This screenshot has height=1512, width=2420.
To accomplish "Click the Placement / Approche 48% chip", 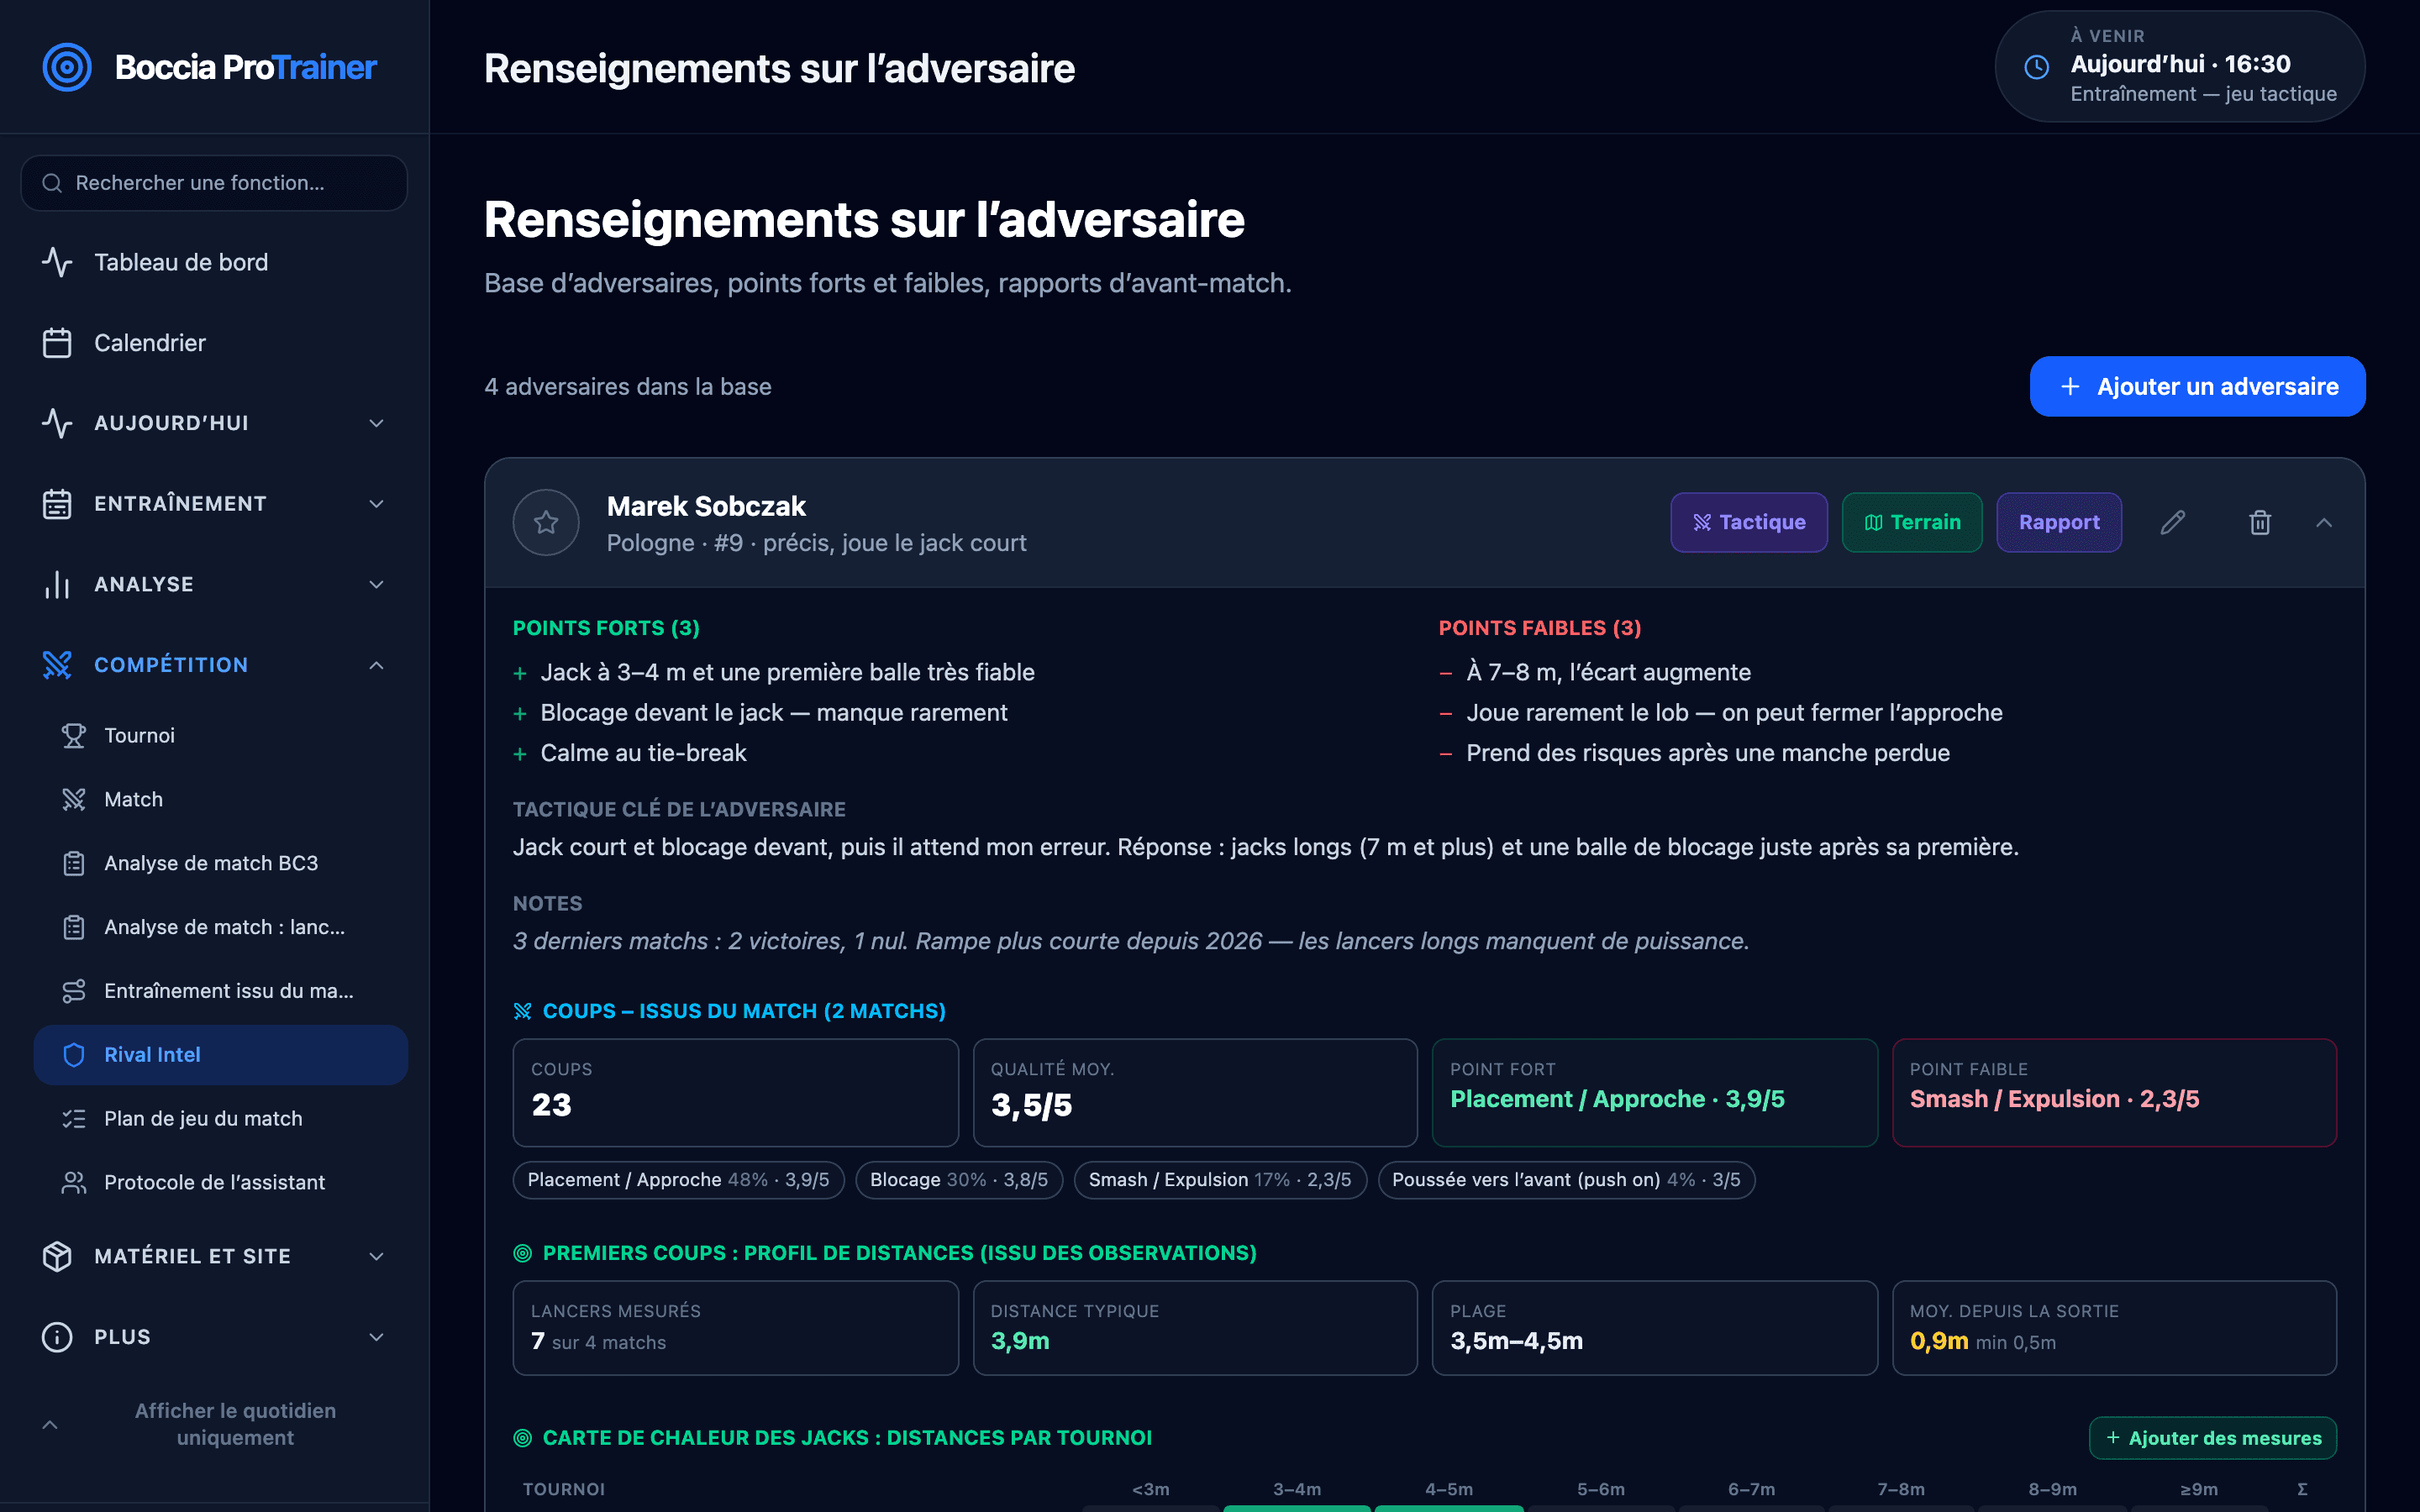I will coord(678,1180).
